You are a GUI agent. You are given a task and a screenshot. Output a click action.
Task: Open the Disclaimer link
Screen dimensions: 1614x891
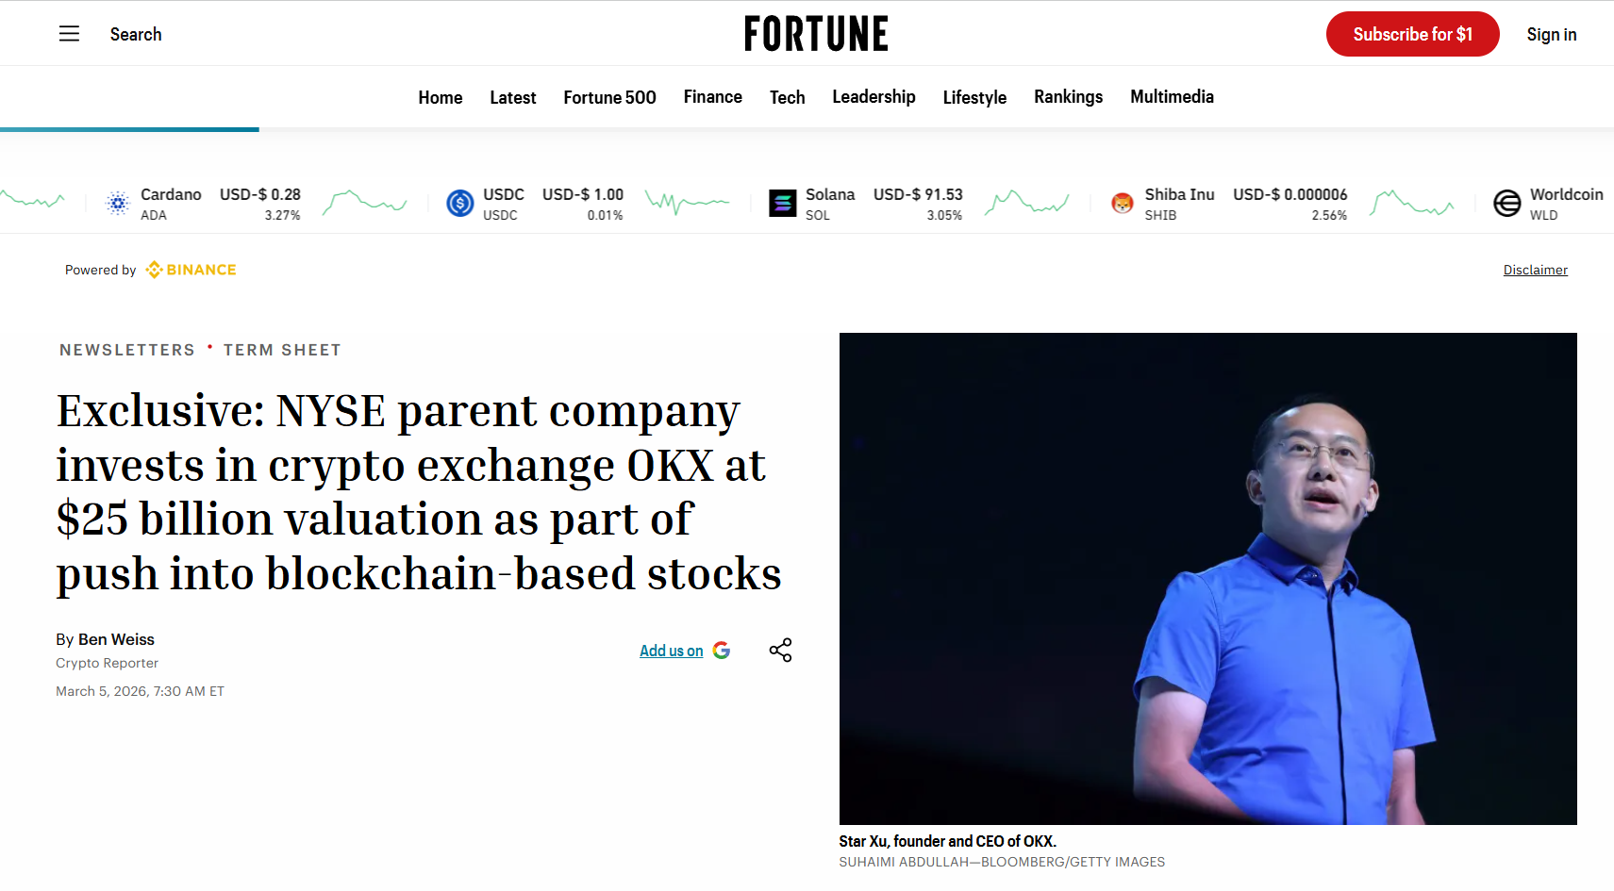(1535, 270)
